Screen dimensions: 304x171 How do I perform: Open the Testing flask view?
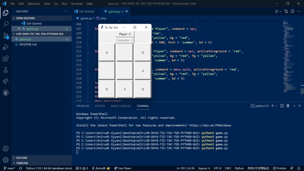click(6, 70)
